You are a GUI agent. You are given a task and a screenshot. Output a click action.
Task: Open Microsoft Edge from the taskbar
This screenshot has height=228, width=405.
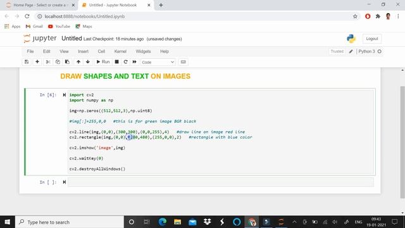tap(162, 222)
